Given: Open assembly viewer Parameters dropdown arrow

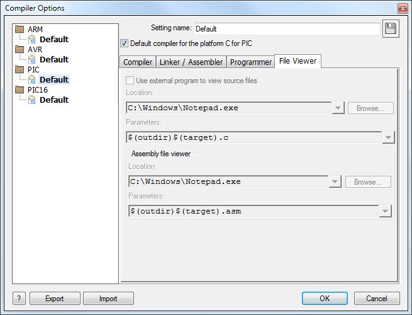Looking at the screenshot, I should (x=385, y=211).
